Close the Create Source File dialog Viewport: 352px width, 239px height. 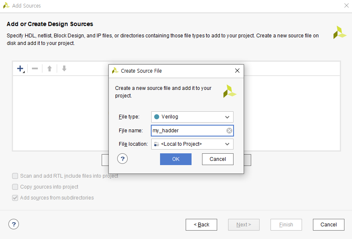237,71
